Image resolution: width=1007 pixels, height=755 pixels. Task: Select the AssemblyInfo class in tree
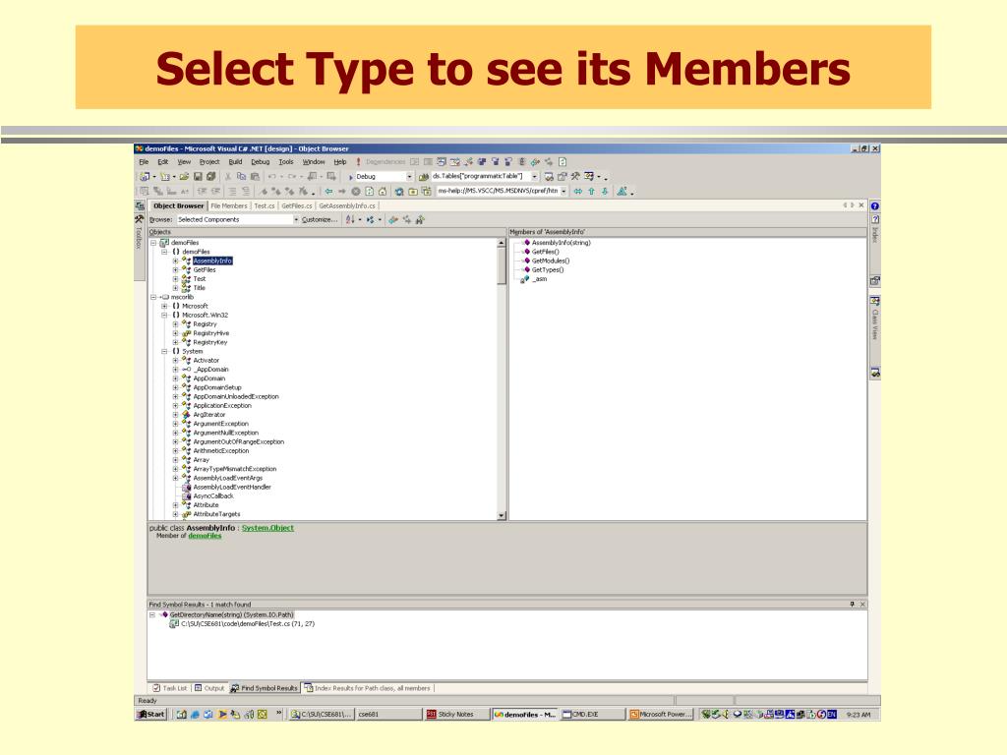tap(212, 261)
